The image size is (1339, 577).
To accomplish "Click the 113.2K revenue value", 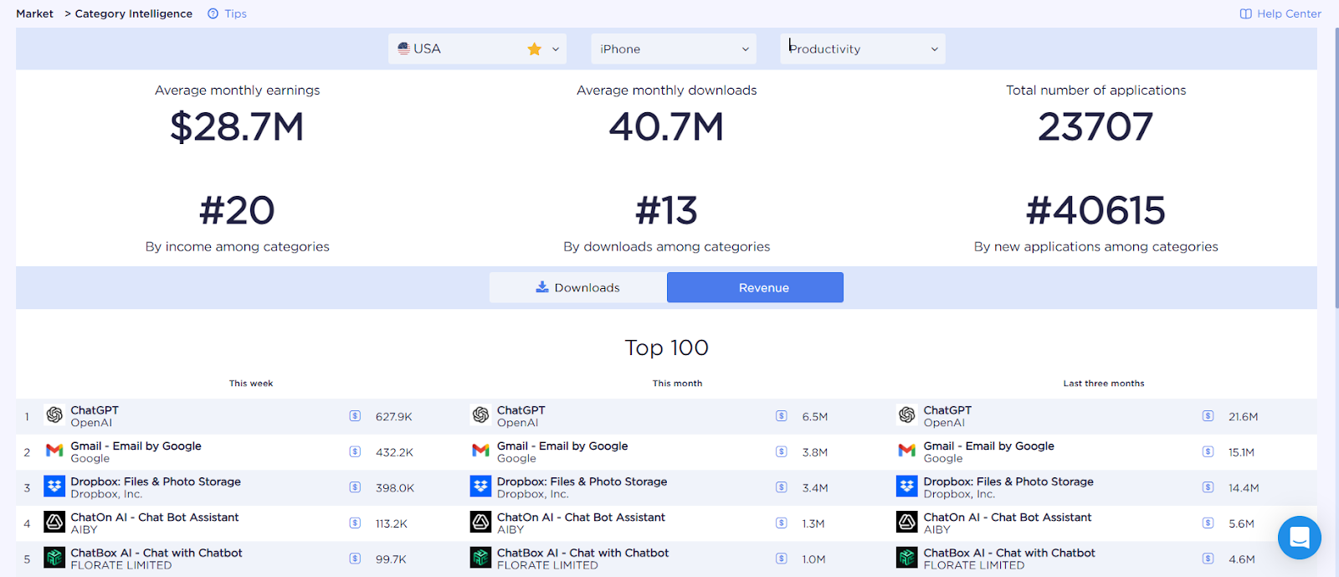I will pyautogui.click(x=392, y=523).
